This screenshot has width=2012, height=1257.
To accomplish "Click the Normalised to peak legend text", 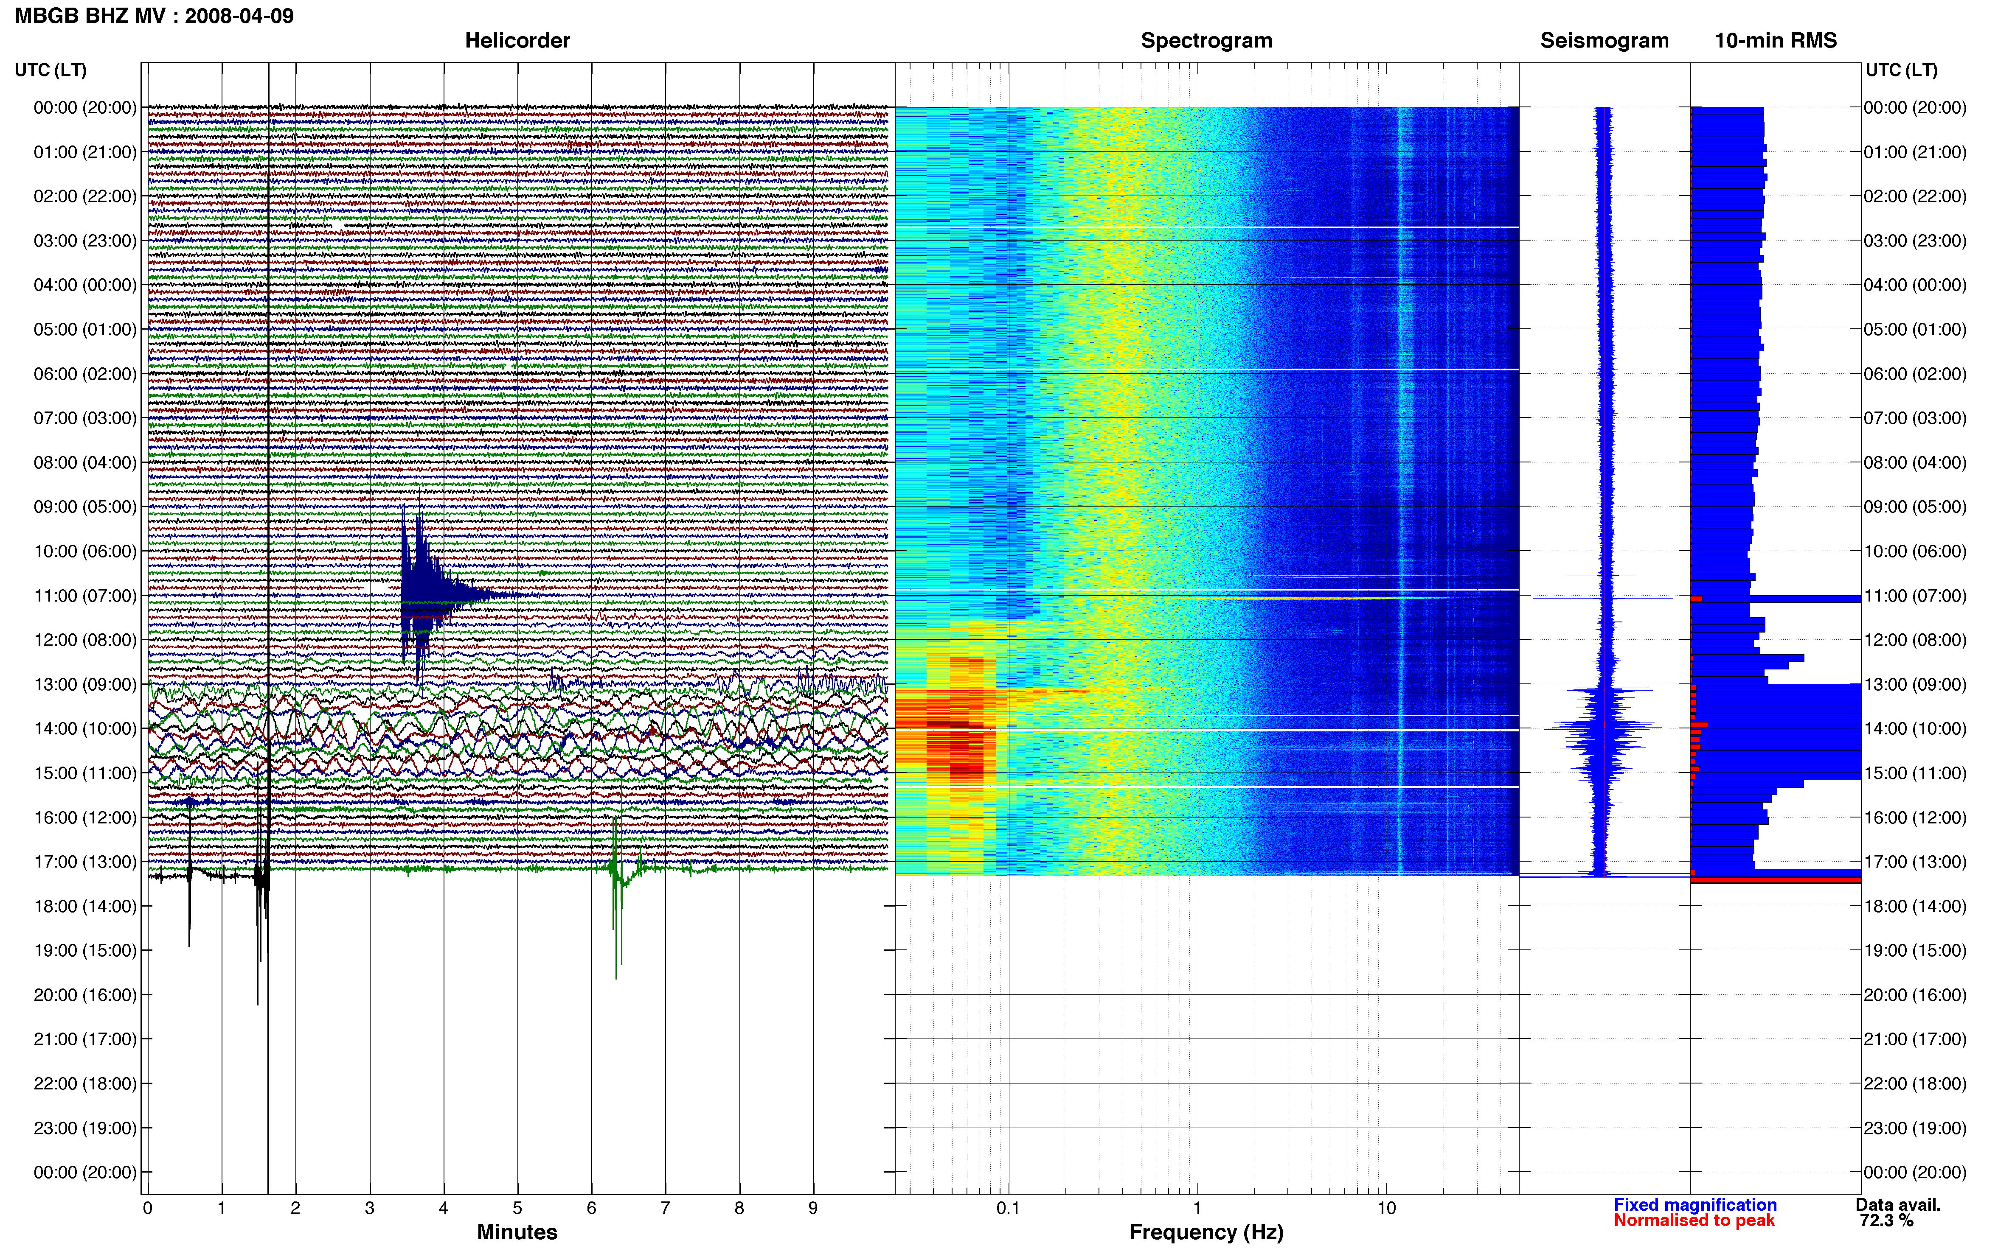I will point(1694,1221).
